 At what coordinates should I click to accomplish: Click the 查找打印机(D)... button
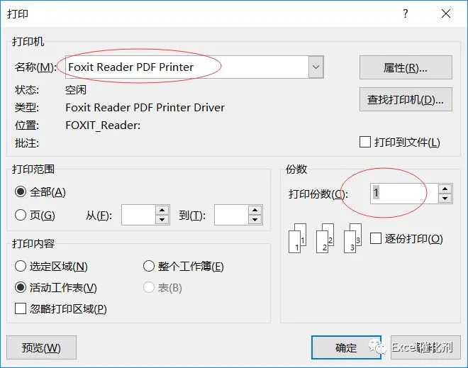406,99
